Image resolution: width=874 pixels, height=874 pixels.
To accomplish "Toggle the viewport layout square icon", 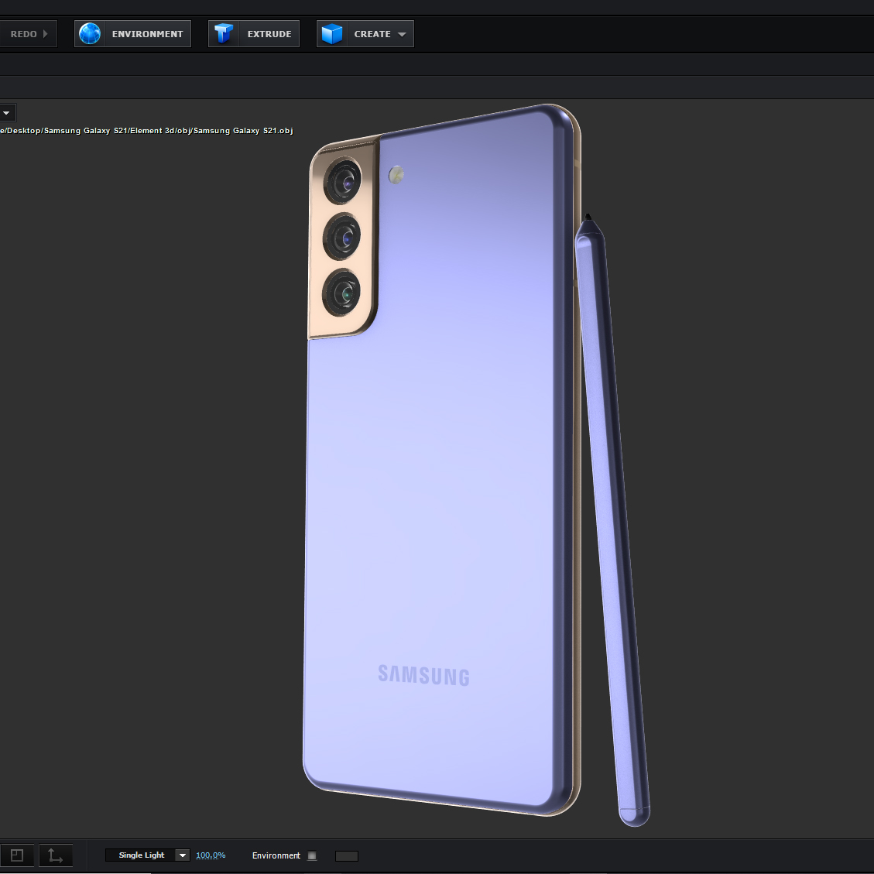I will 17,855.
